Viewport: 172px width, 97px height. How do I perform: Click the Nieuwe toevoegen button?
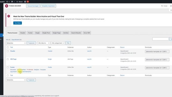point(33,6)
